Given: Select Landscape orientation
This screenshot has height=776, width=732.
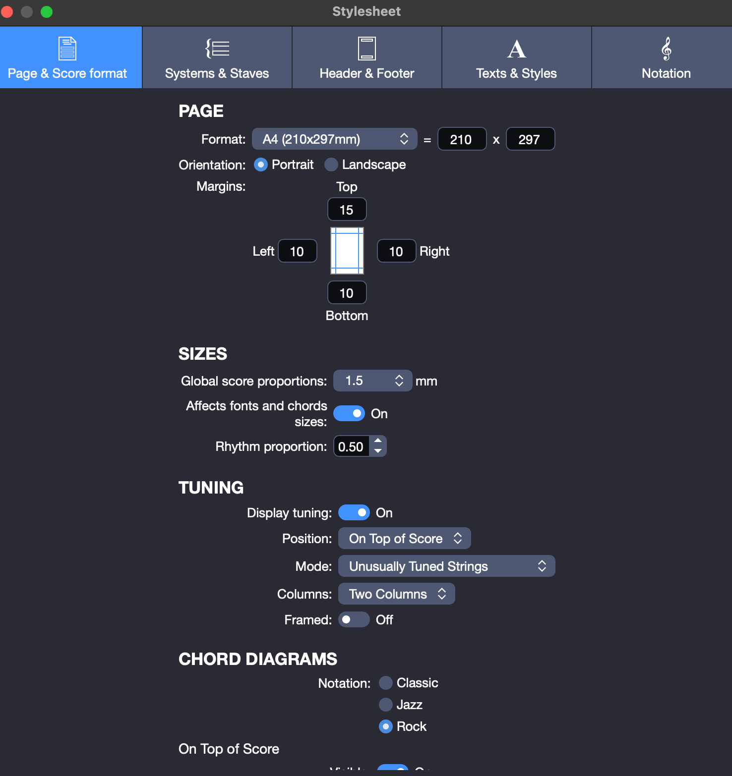Looking at the screenshot, I should tap(331, 165).
